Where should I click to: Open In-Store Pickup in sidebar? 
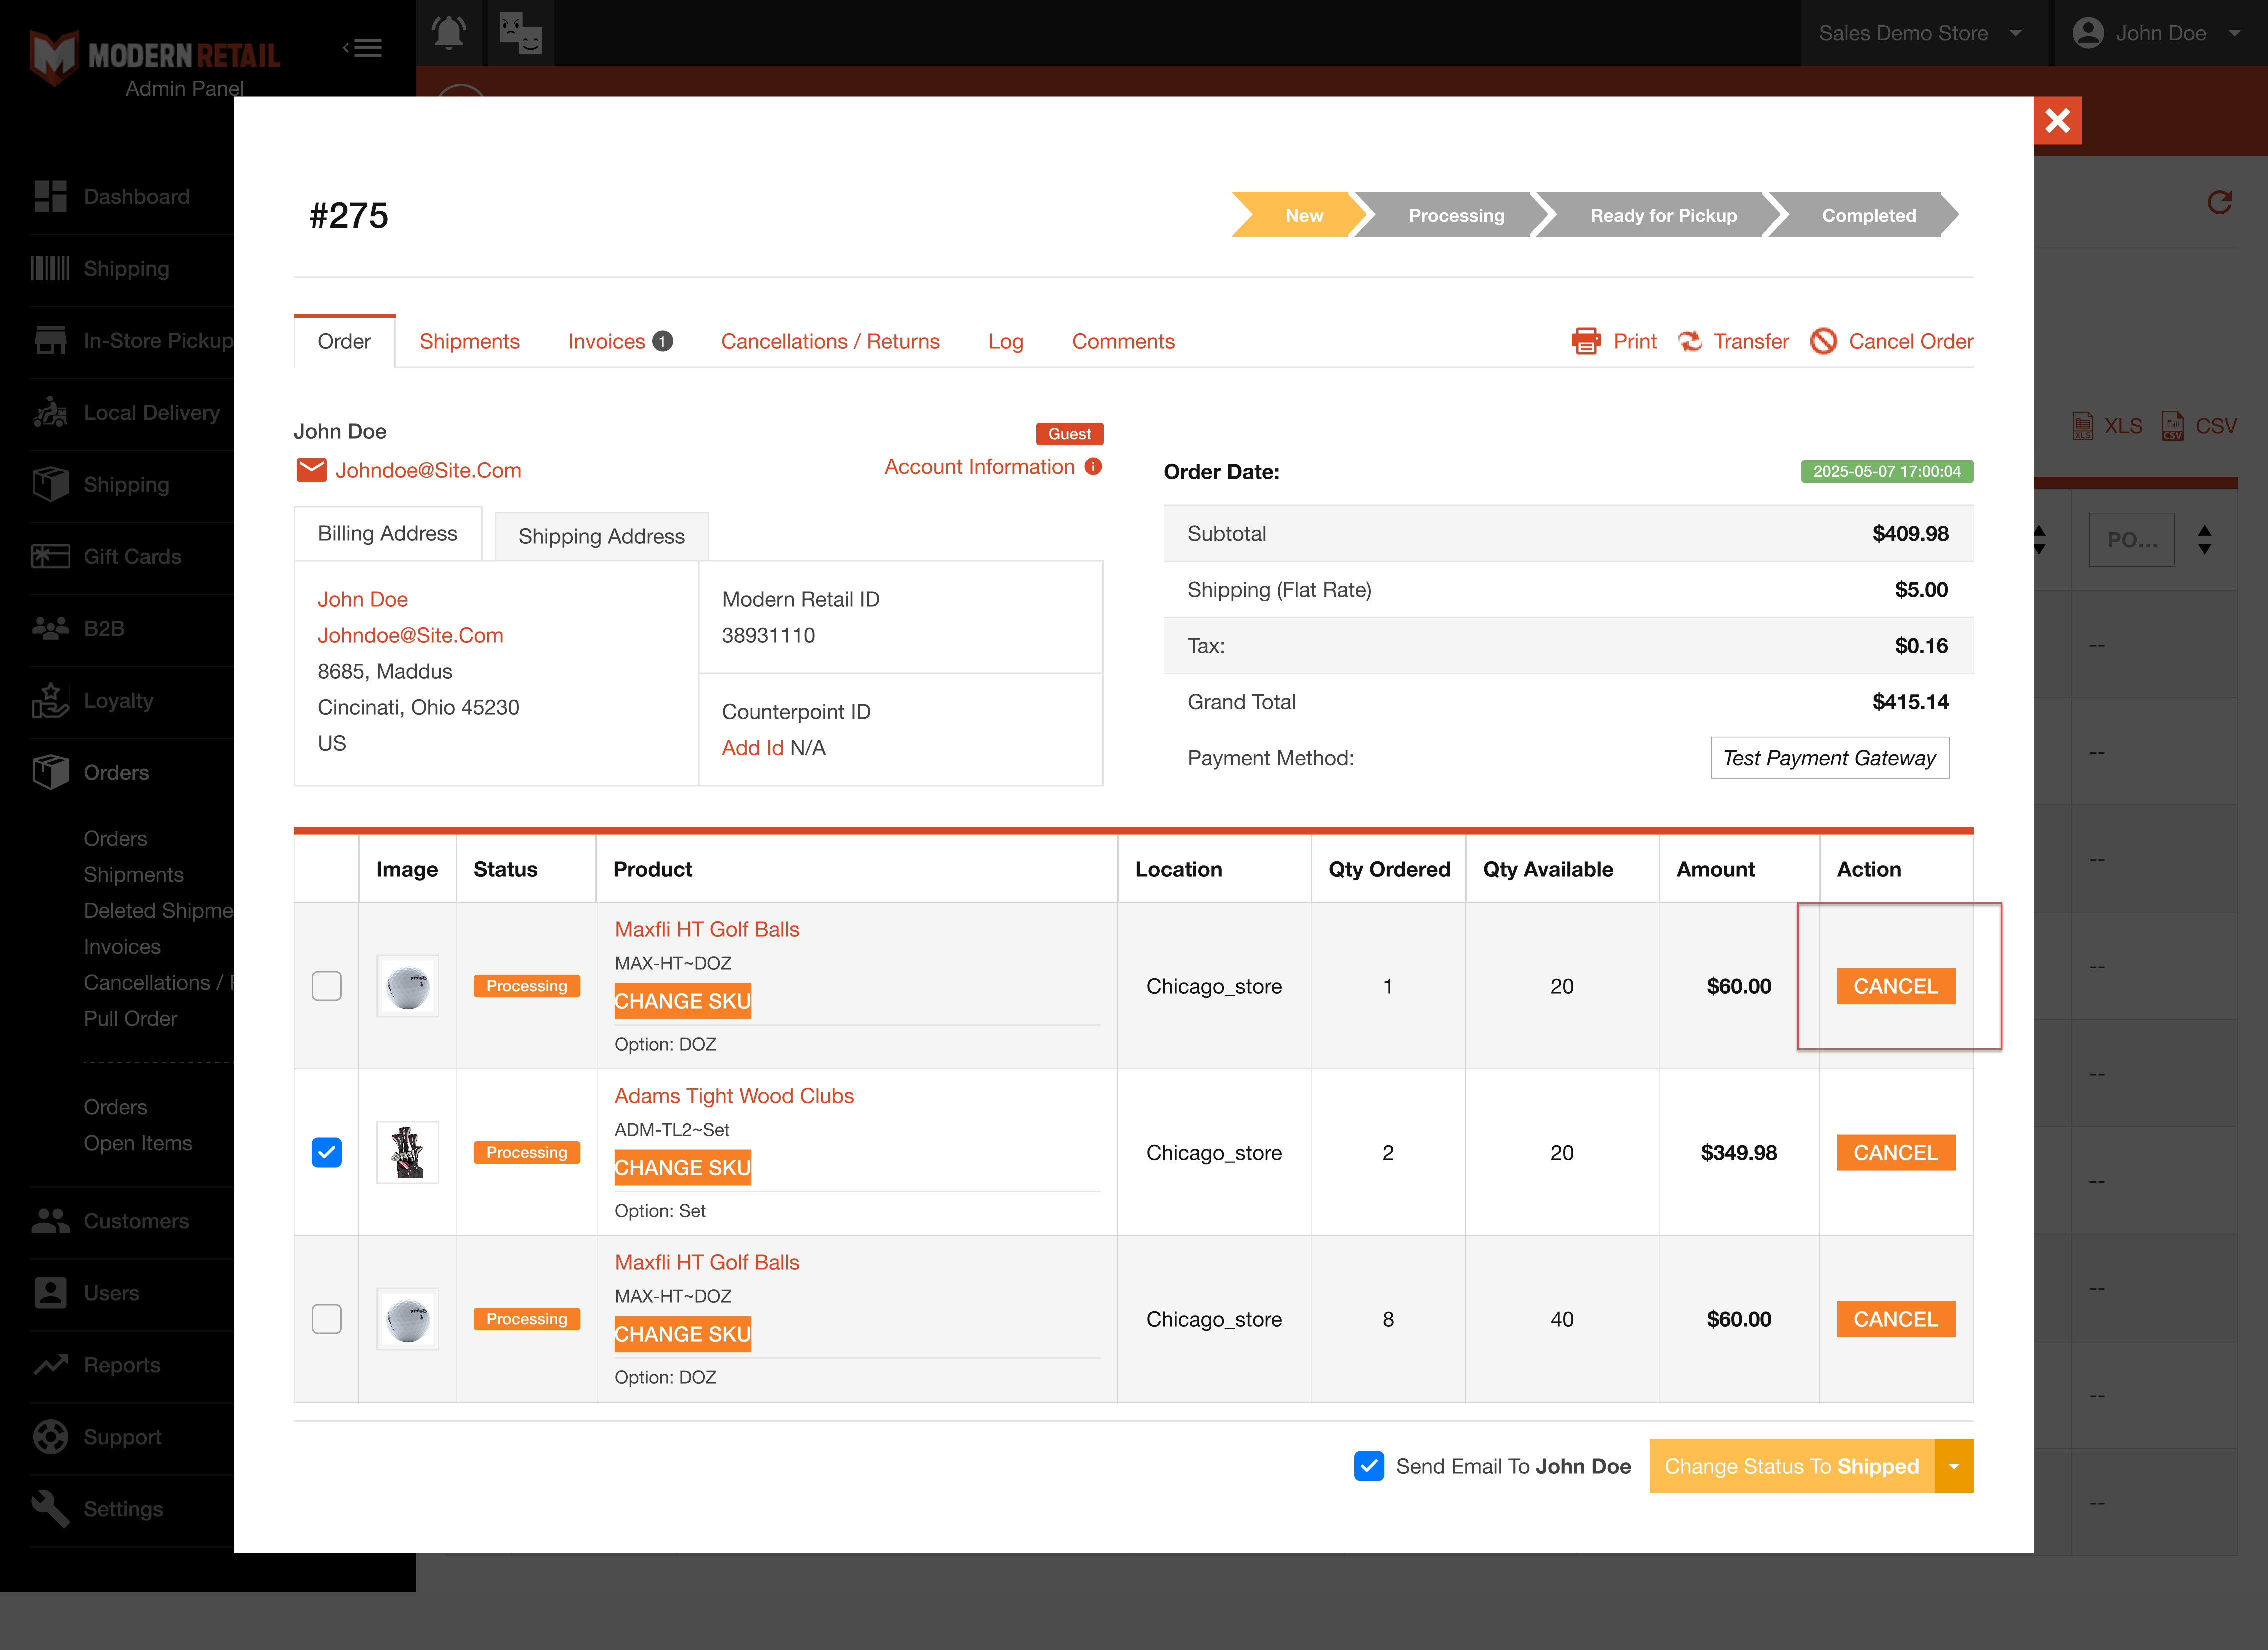click(132, 341)
